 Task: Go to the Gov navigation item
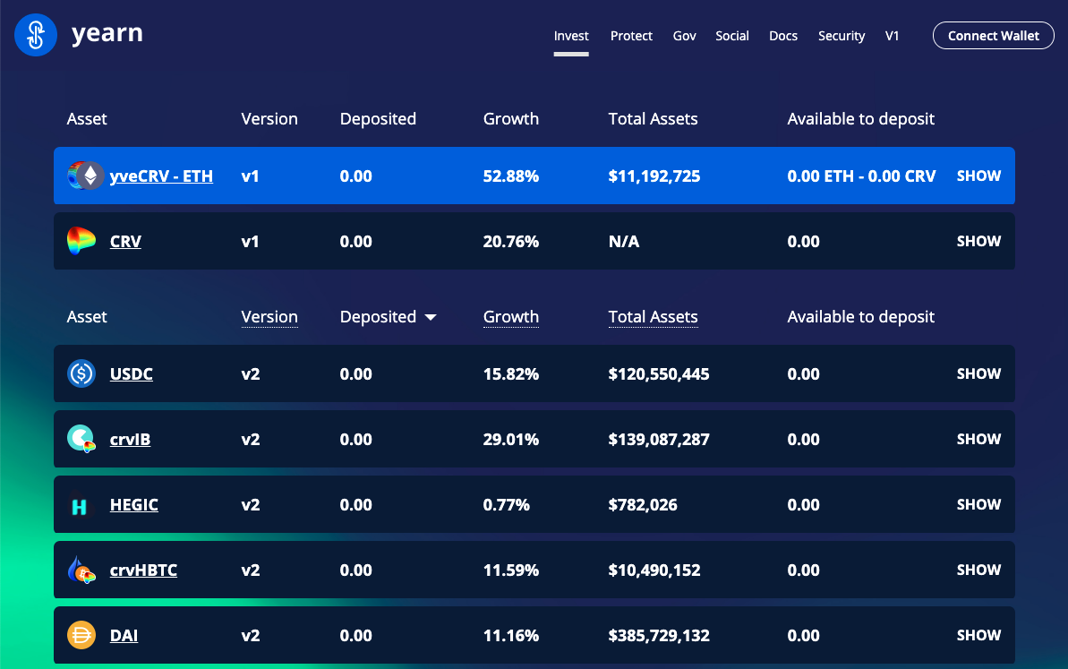click(684, 36)
